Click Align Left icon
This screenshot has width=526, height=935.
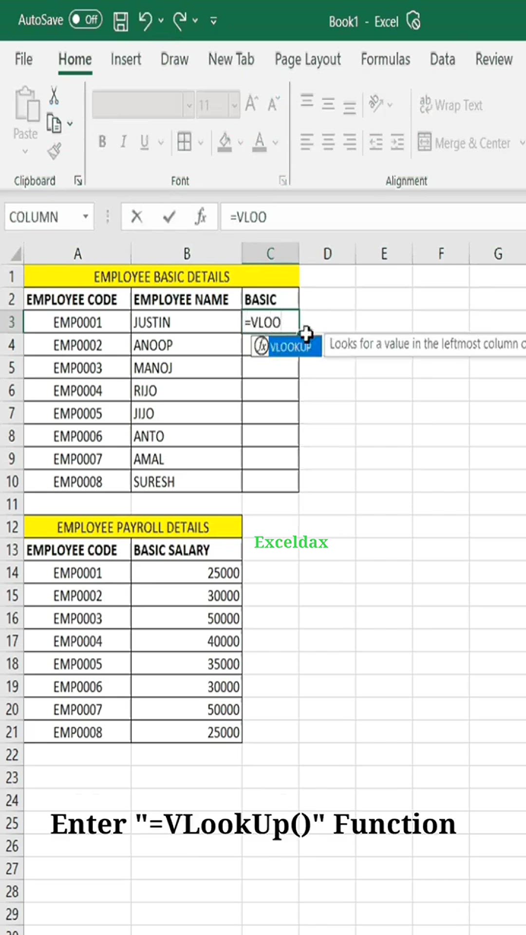(x=307, y=142)
